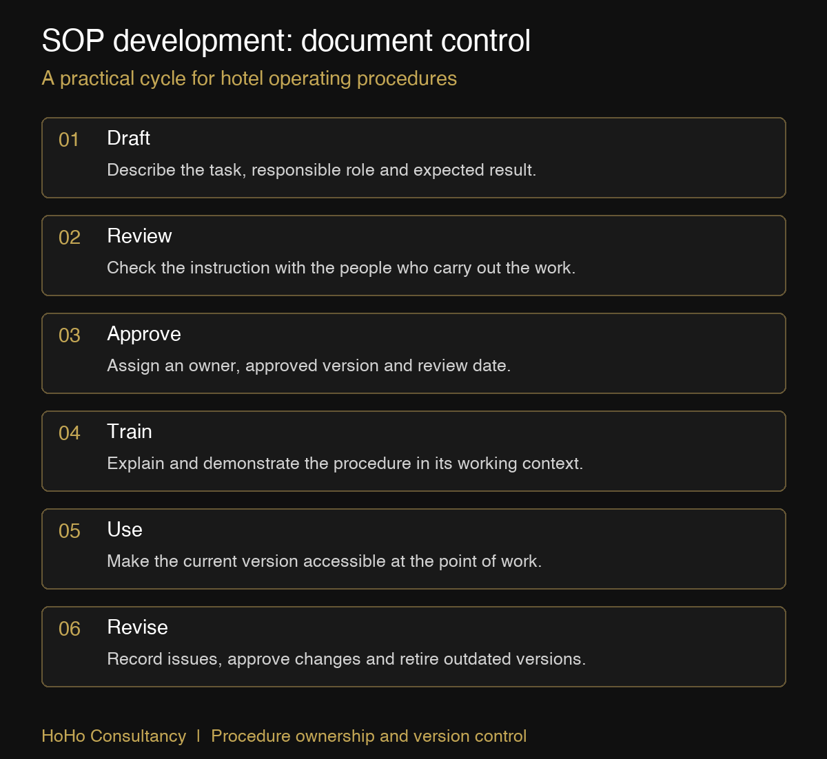The height and width of the screenshot is (759, 827).
Task: Click the 'Review' heading
Action: tap(139, 236)
